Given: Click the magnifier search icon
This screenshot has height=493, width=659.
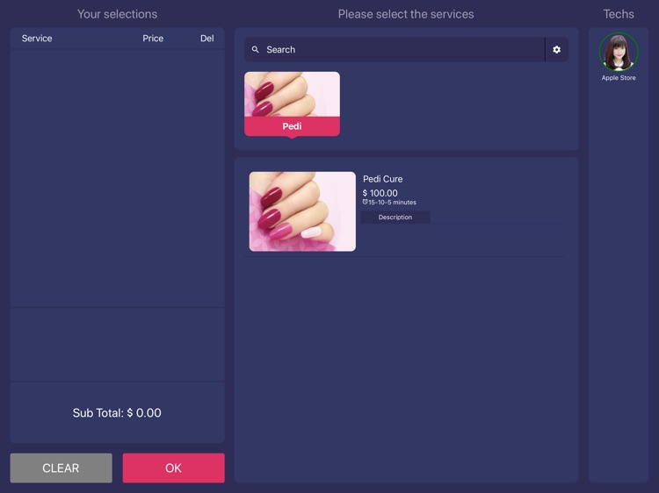Looking at the screenshot, I should point(255,49).
